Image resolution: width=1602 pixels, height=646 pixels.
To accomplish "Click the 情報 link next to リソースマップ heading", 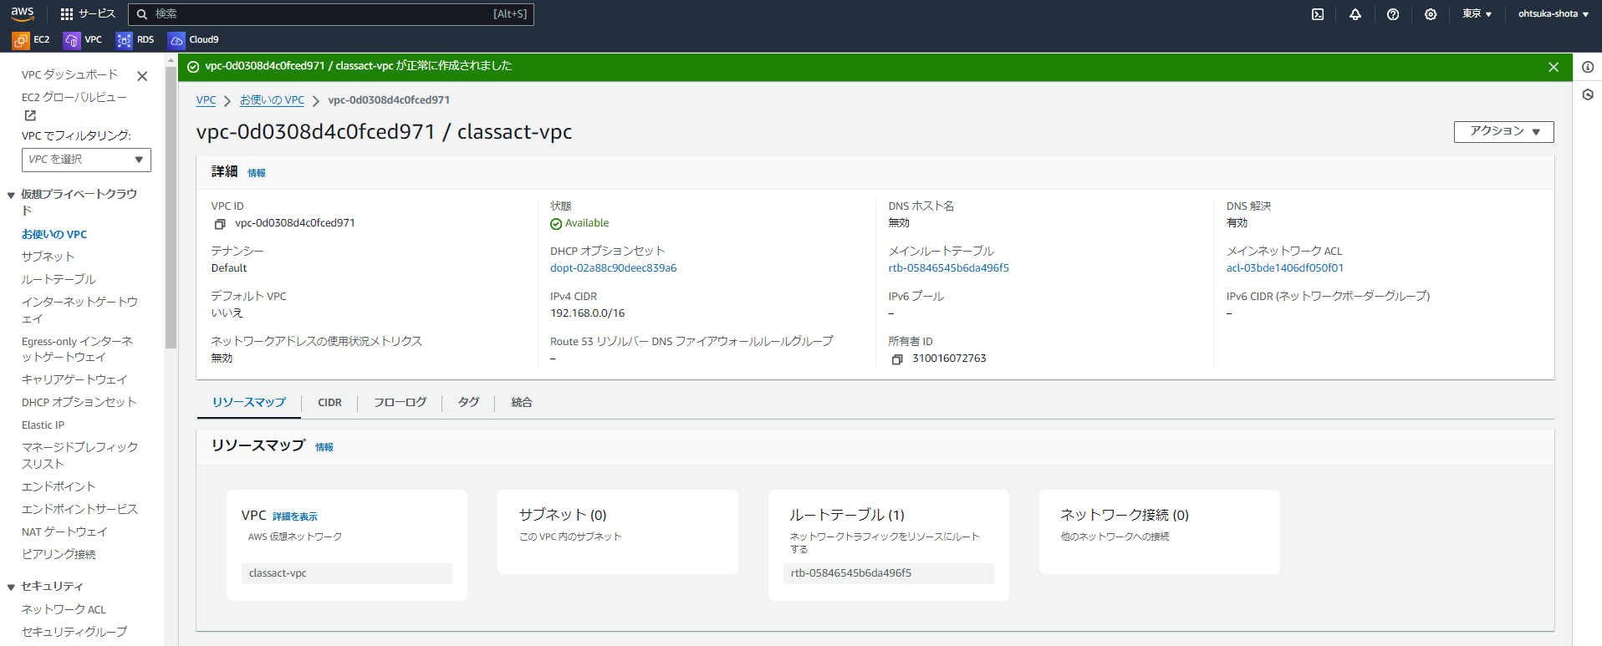I will click(x=324, y=447).
